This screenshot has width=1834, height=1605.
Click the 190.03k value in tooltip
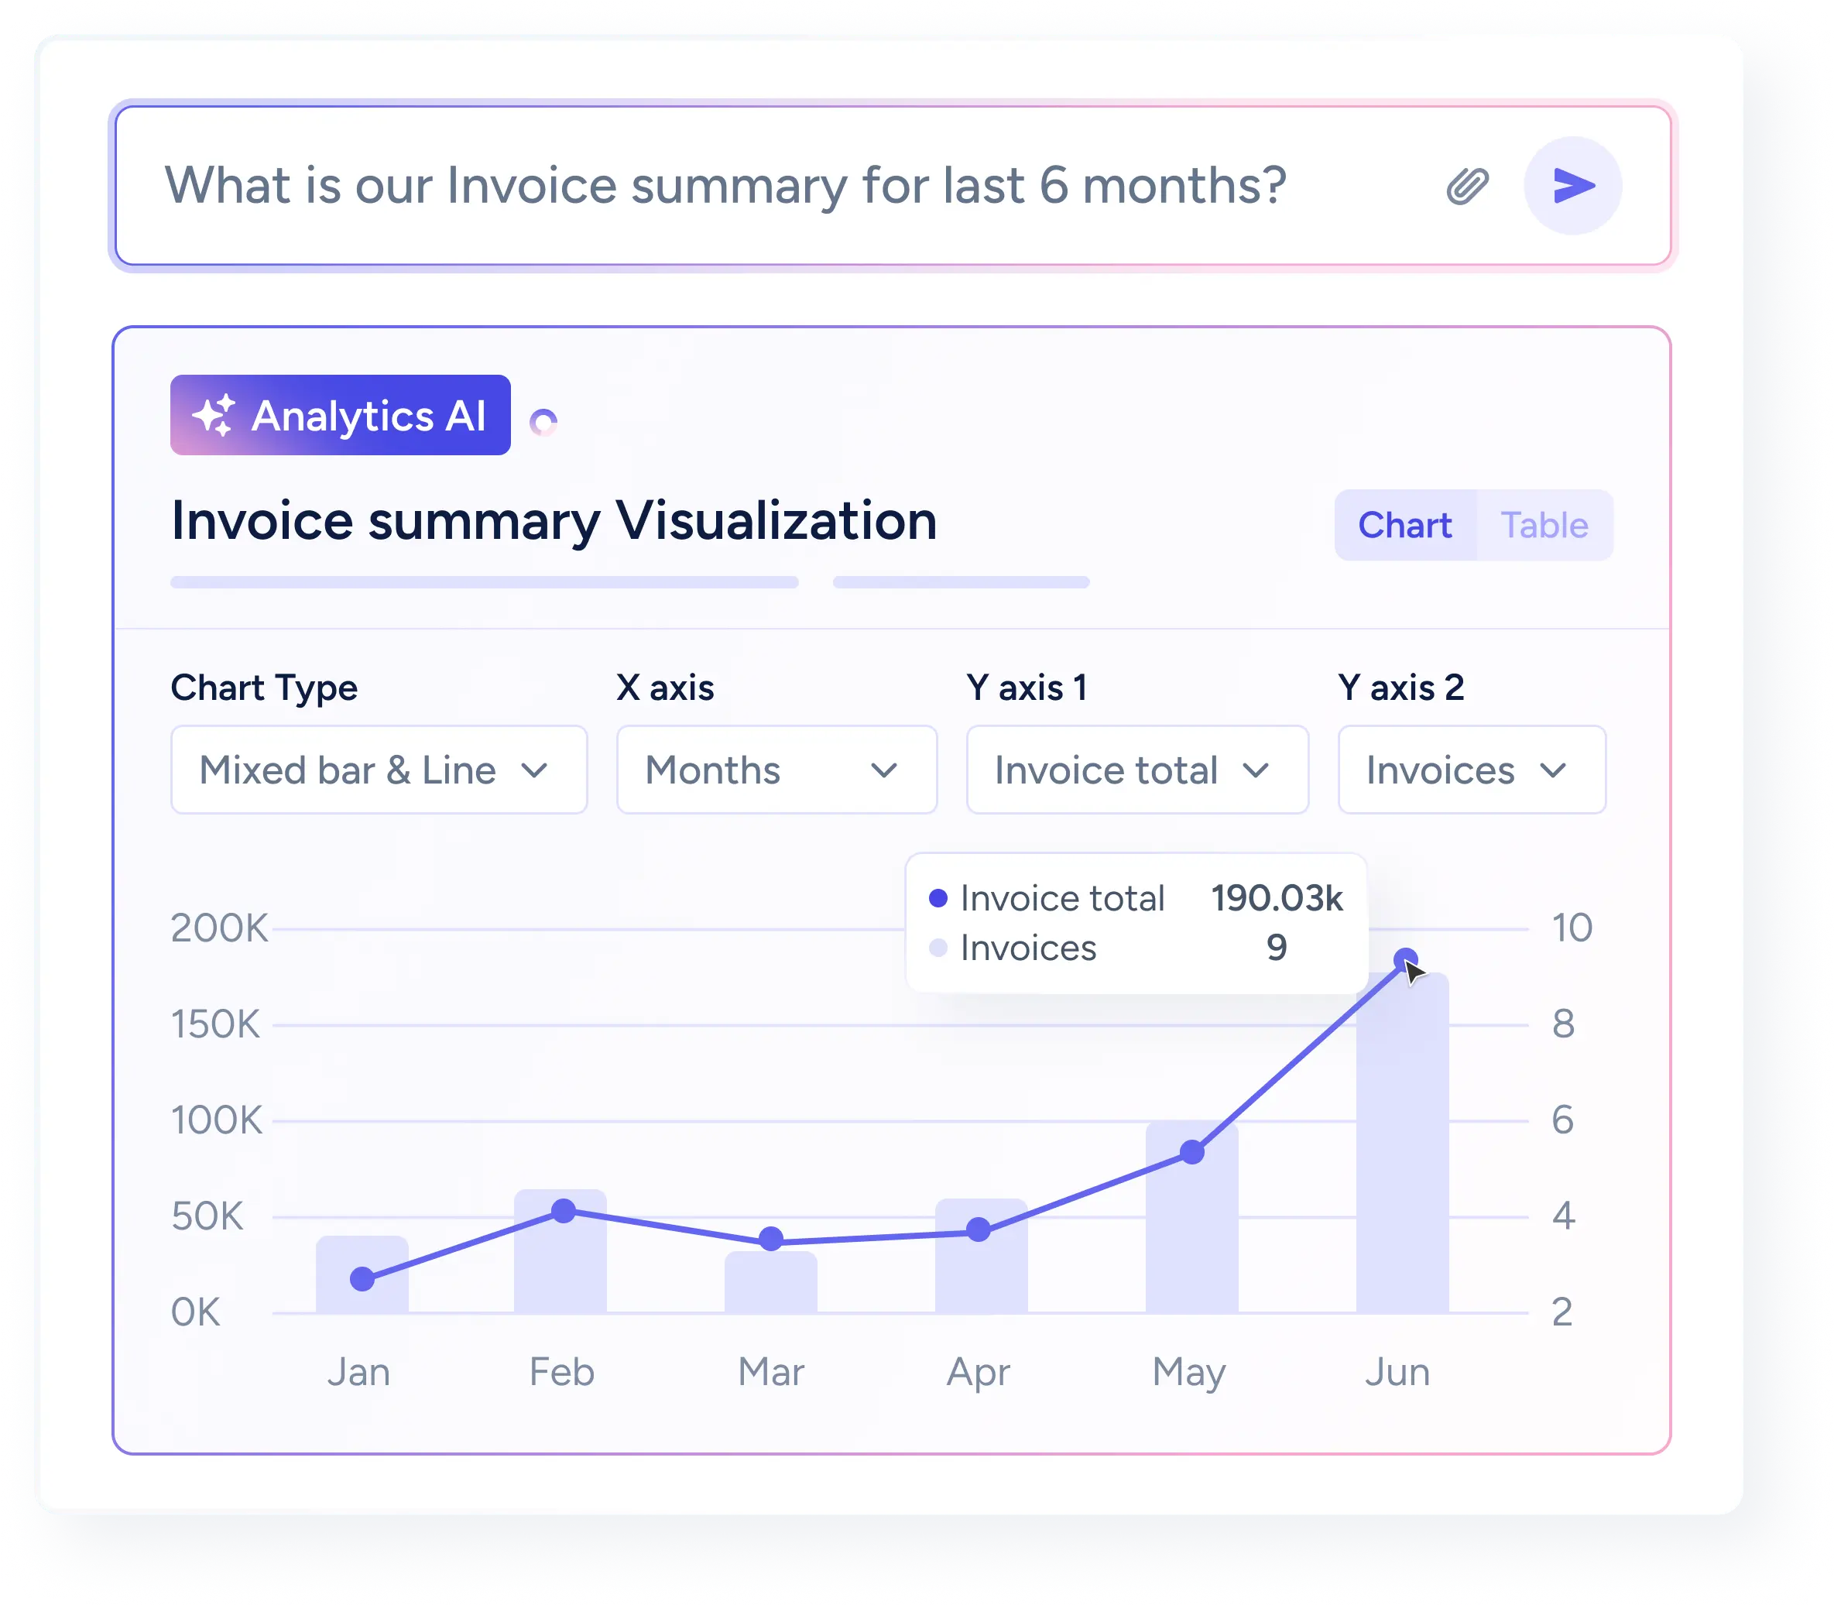point(1277,898)
